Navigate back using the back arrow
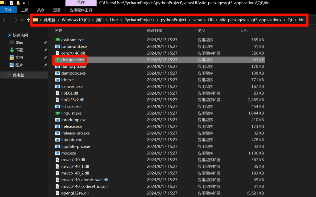This screenshot has width=316, height=197. coord(5,20)
